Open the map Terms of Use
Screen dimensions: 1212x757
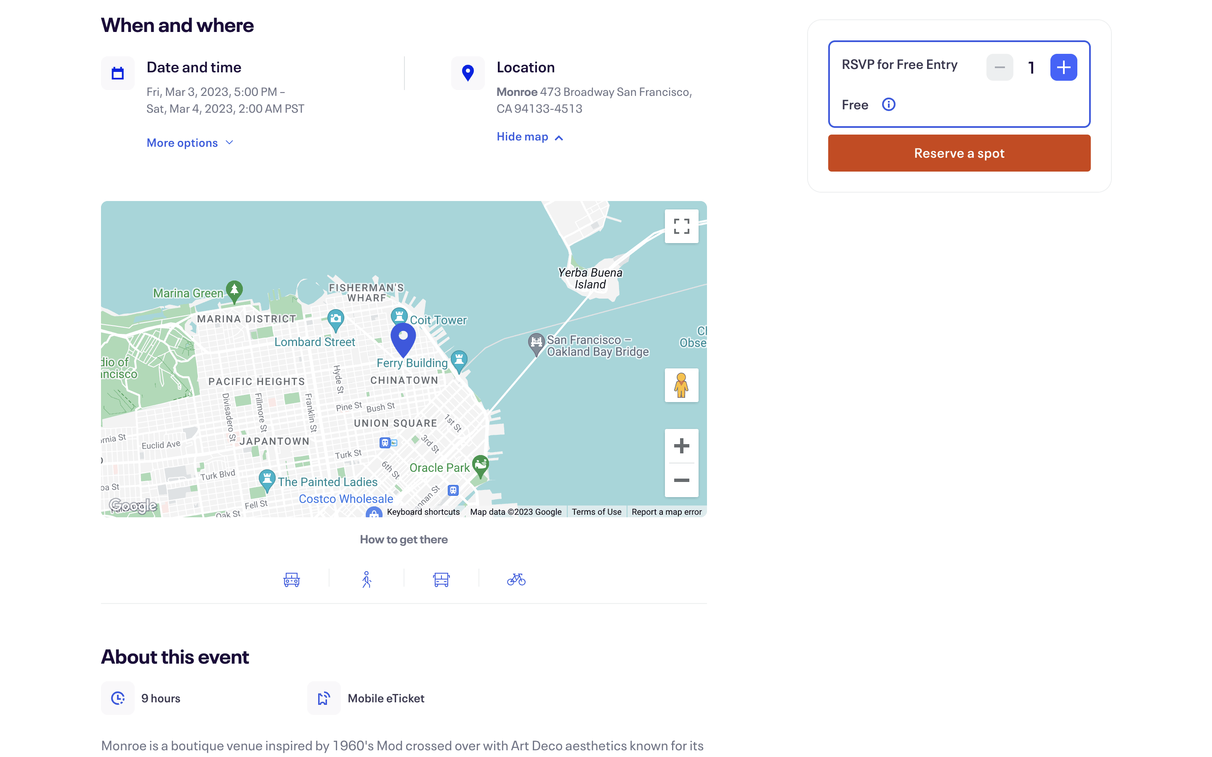[596, 512]
